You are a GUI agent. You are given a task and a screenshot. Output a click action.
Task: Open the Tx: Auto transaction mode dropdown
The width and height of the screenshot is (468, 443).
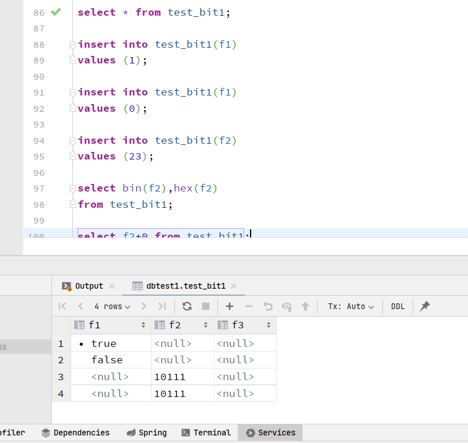pyautogui.click(x=351, y=306)
